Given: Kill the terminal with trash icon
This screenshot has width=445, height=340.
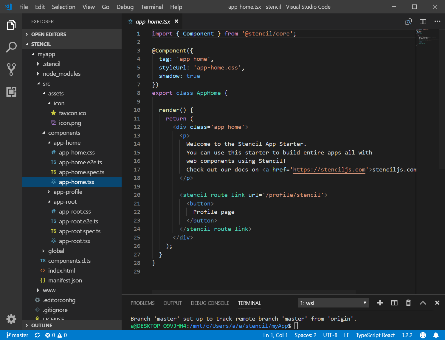Looking at the screenshot, I should coord(408,303).
